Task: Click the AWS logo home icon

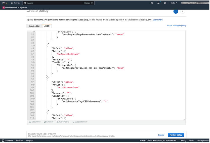Action: coord(5,3)
